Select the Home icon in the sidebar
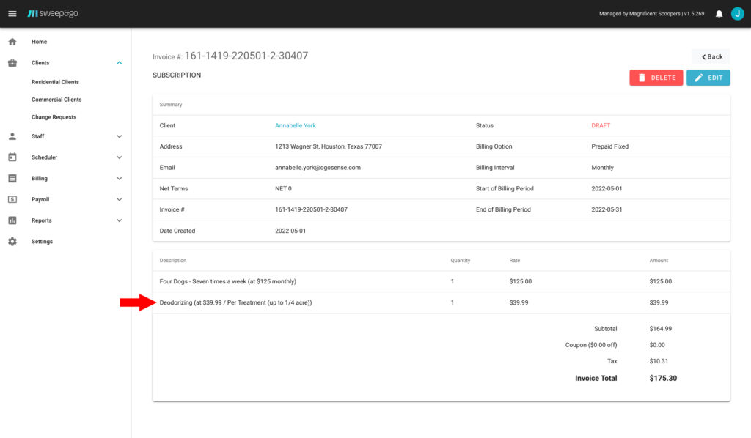This screenshot has width=751, height=438. click(11, 42)
